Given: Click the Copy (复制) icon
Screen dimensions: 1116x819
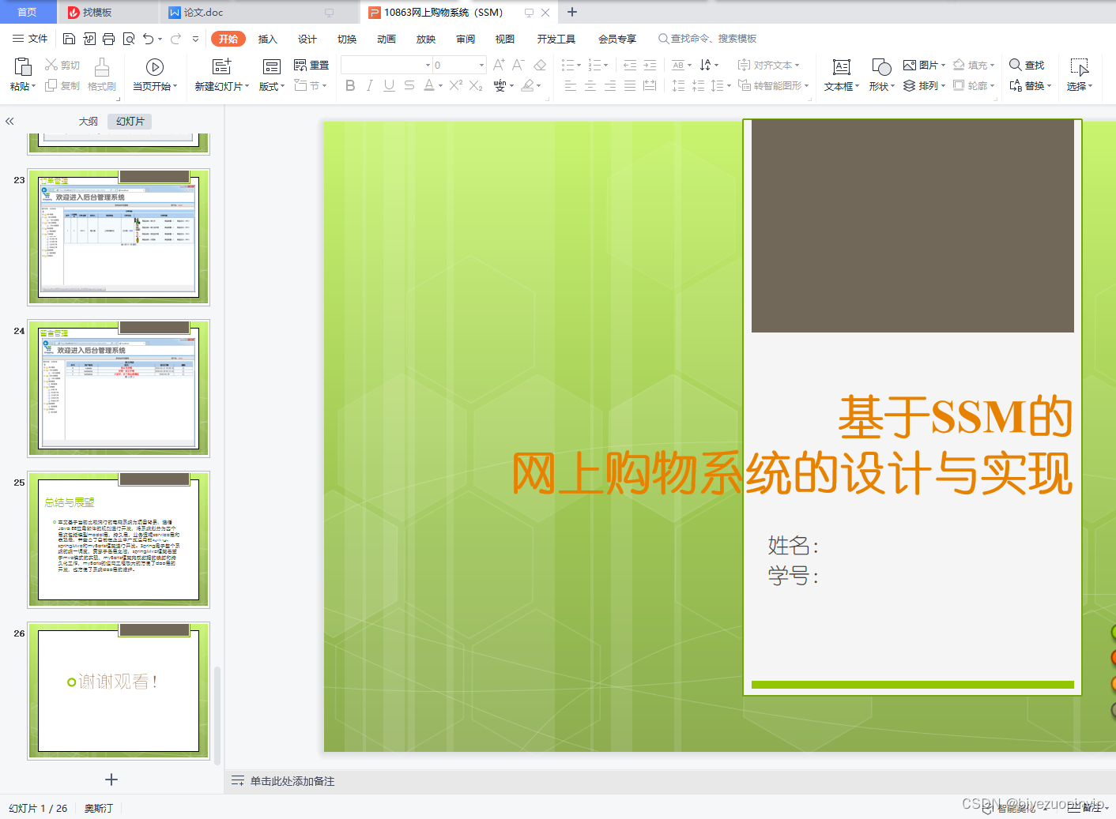Looking at the screenshot, I should coord(51,85).
